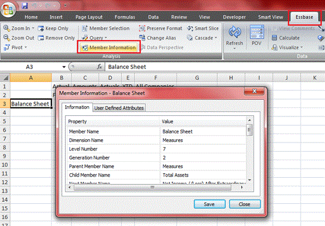The image size is (325, 226).
Task: Click the Save icon in quick access toolbar
Action: pyautogui.click(x=24, y=6)
